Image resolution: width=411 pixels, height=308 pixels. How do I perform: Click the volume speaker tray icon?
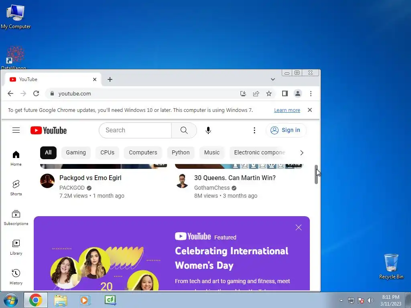(x=370, y=300)
